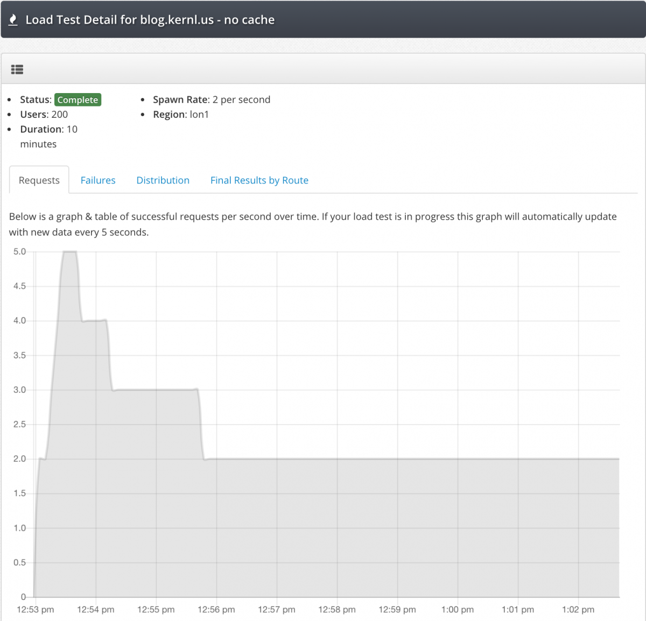Click the 3.0 plateau near 12:55 pm
This screenshot has width=646, height=621.
pyautogui.click(x=156, y=390)
